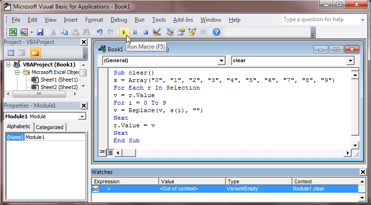The image size is (371, 205).
Task: Click the Project tree horizontal scrollbar thumb
Action: 39,94
